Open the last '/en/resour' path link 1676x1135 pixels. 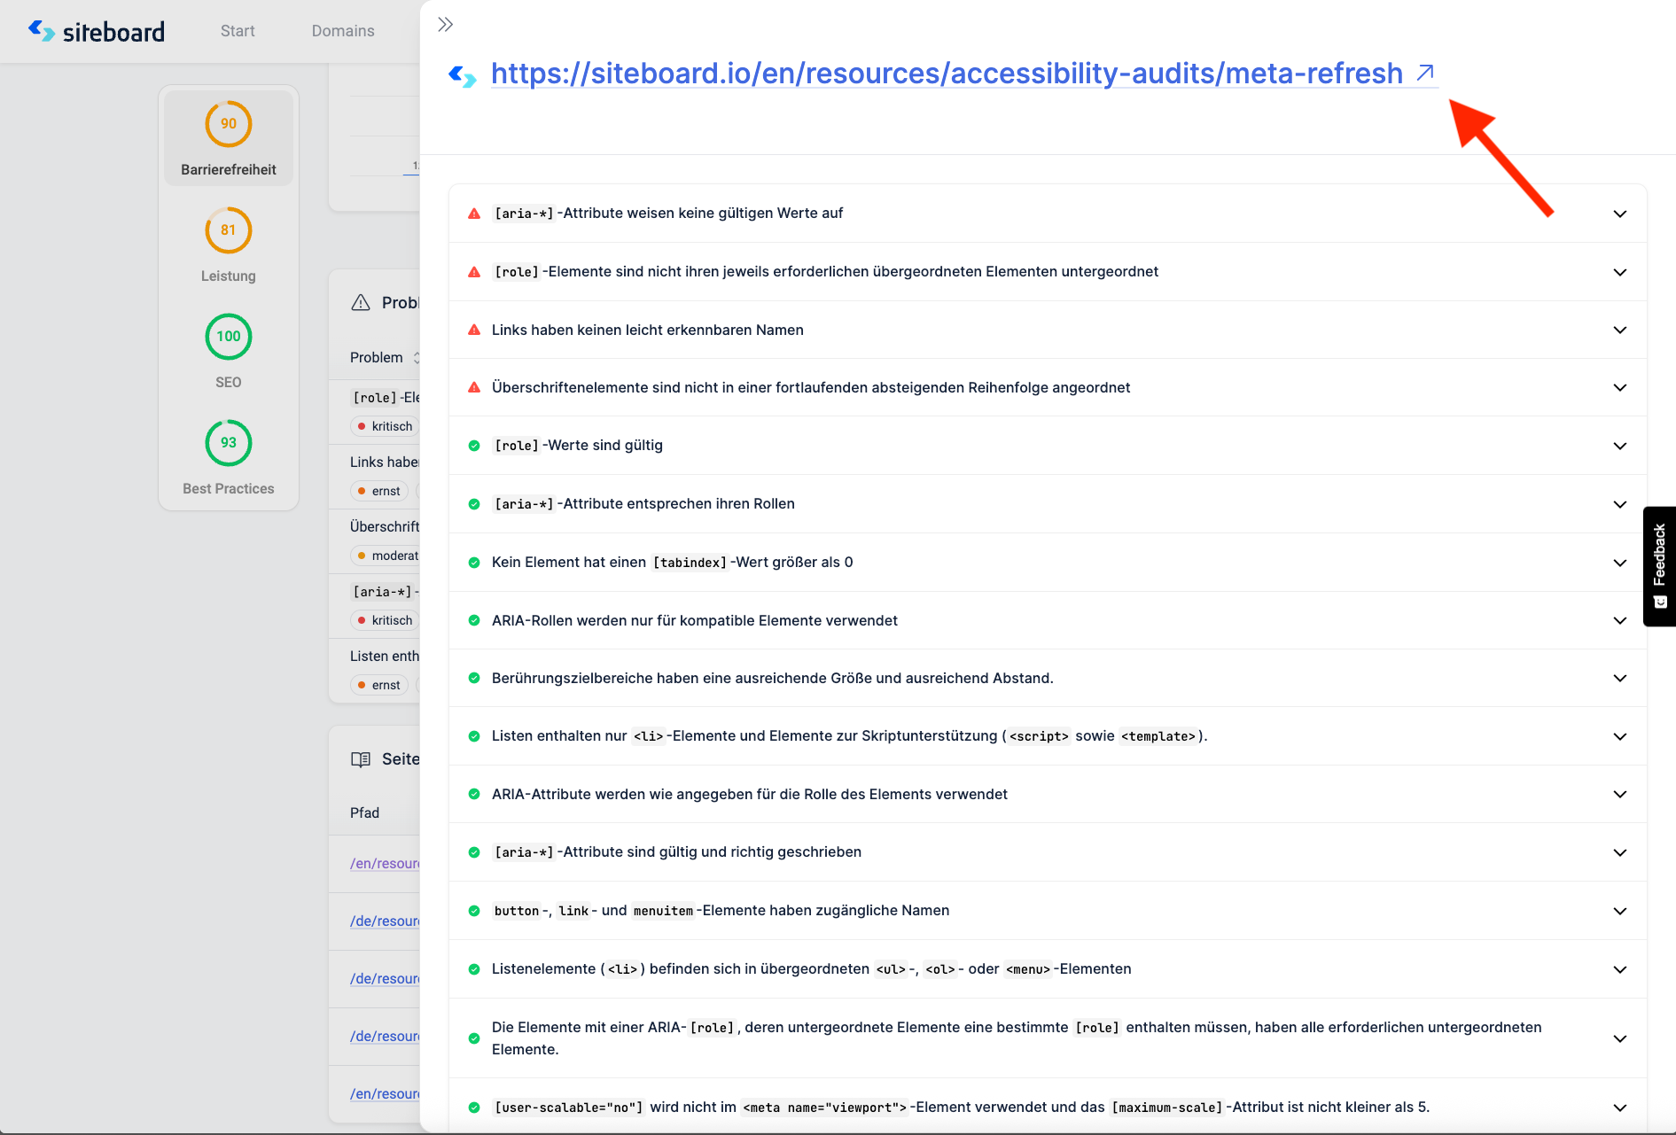click(x=385, y=1093)
